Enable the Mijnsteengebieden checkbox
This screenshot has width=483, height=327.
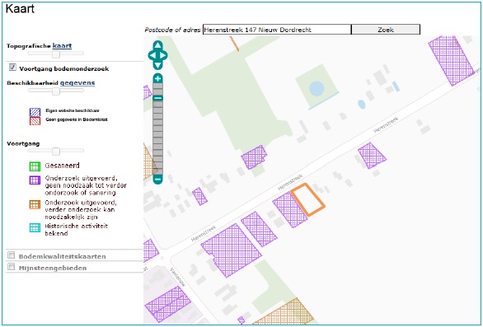coord(12,266)
